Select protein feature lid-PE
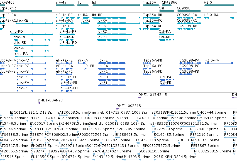 tap(112, 63)
